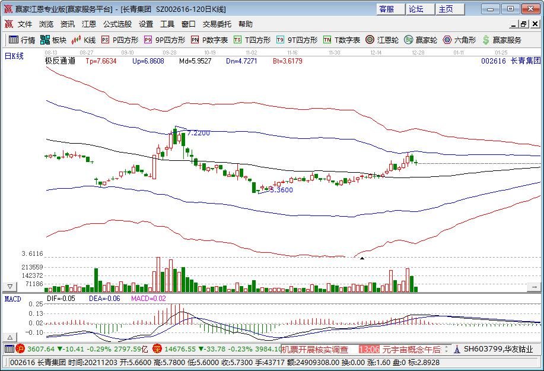Expand MACD panel with up triangle
The width and height of the screenshot is (544, 371).
point(9,337)
